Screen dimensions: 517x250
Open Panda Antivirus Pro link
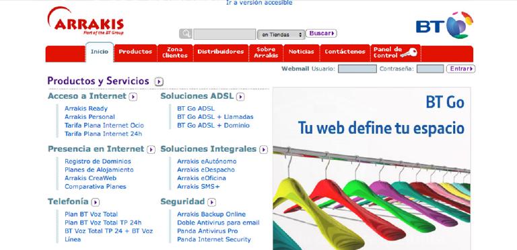point(207,231)
